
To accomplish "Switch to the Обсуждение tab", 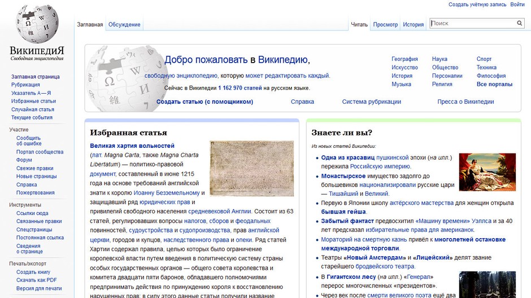I will tap(124, 24).
